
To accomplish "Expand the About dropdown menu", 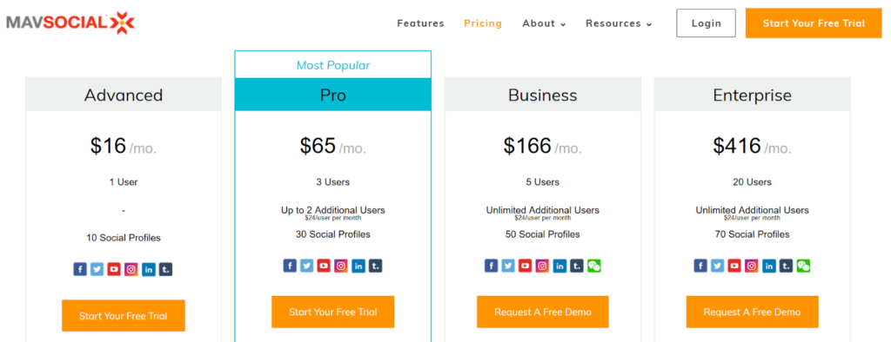I will 544,23.
